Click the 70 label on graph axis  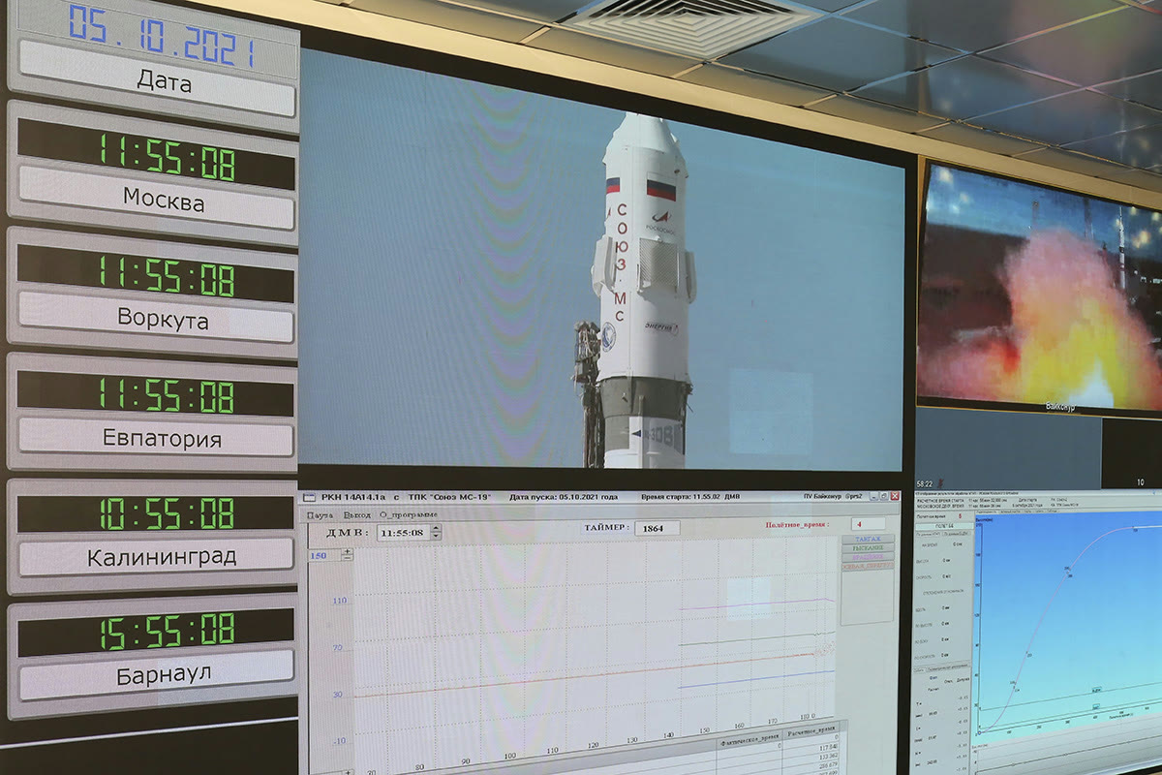[x=338, y=647]
